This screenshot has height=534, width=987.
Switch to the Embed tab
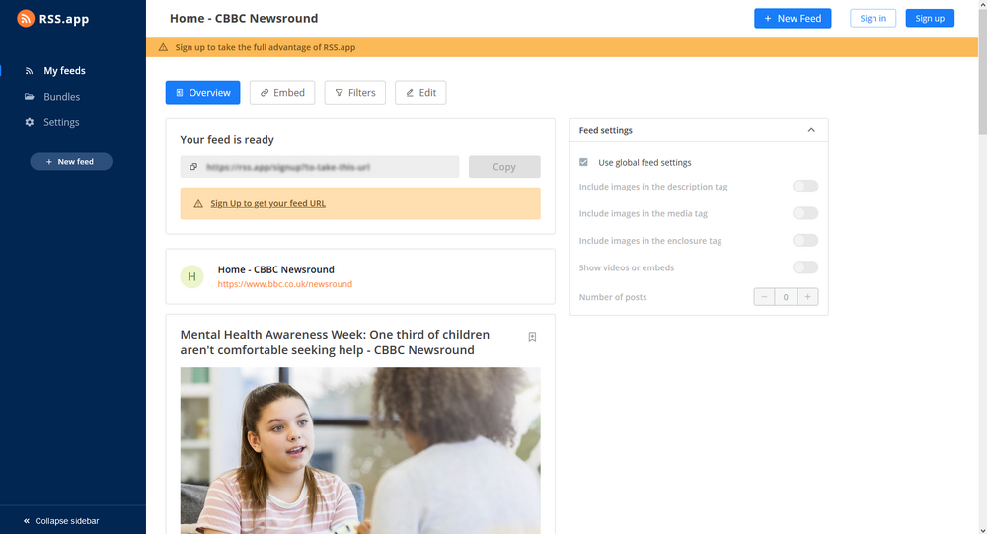tap(282, 93)
